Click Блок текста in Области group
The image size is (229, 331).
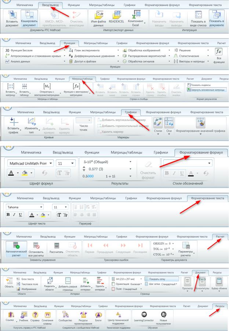coord(25,279)
